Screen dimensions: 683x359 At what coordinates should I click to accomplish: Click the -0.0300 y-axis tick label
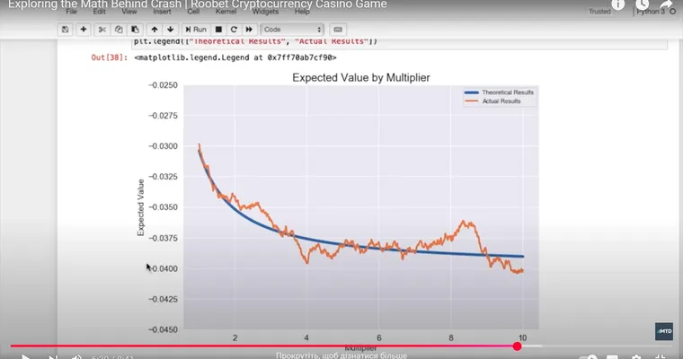coord(163,146)
